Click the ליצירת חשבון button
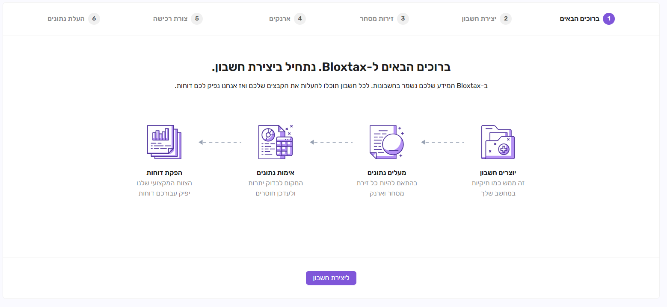Image resolution: width=667 pixels, height=307 pixels. [x=331, y=278]
